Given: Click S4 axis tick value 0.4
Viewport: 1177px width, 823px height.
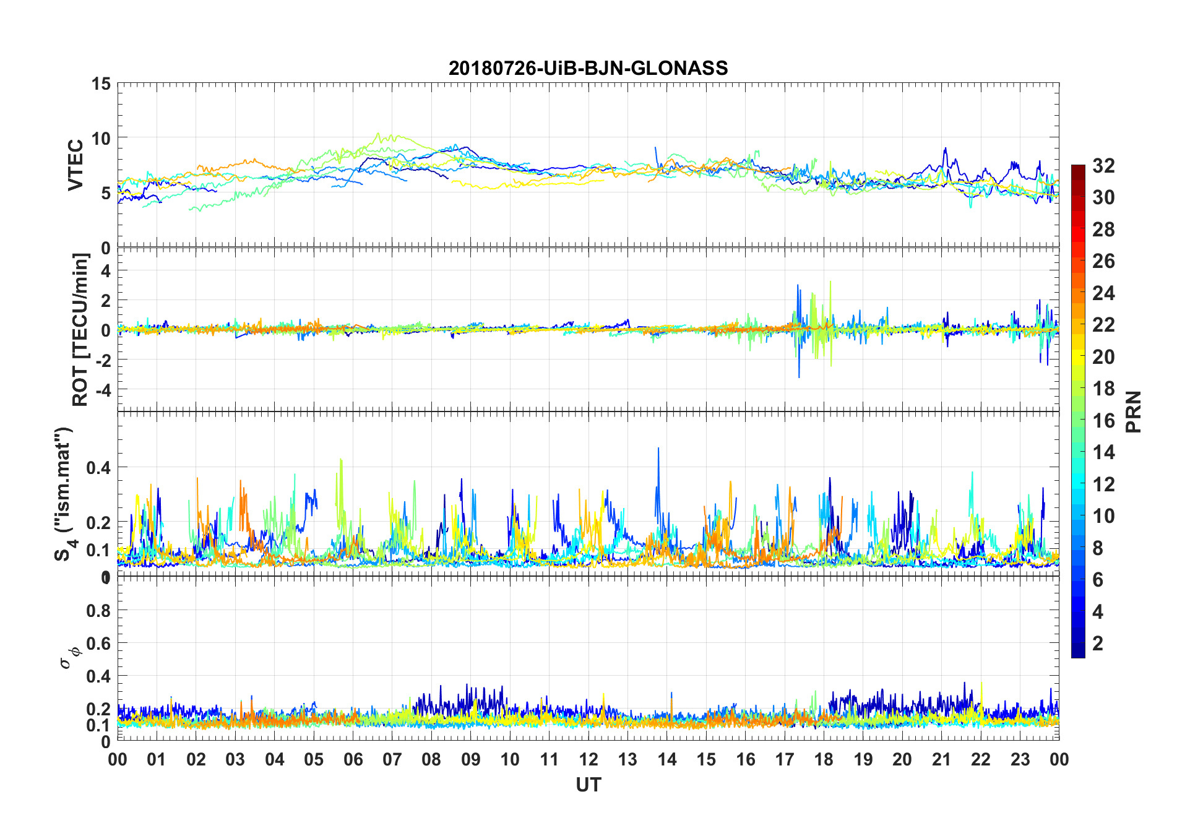Looking at the screenshot, I should [x=98, y=467].
